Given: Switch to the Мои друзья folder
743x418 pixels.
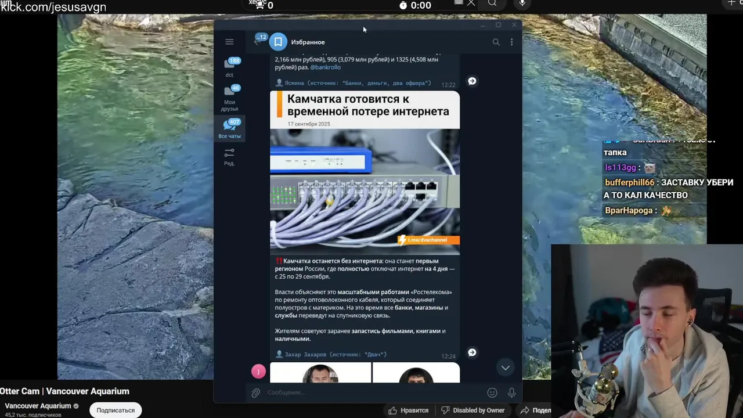Looking at the screenshot, I should click(x=229, y=98).
